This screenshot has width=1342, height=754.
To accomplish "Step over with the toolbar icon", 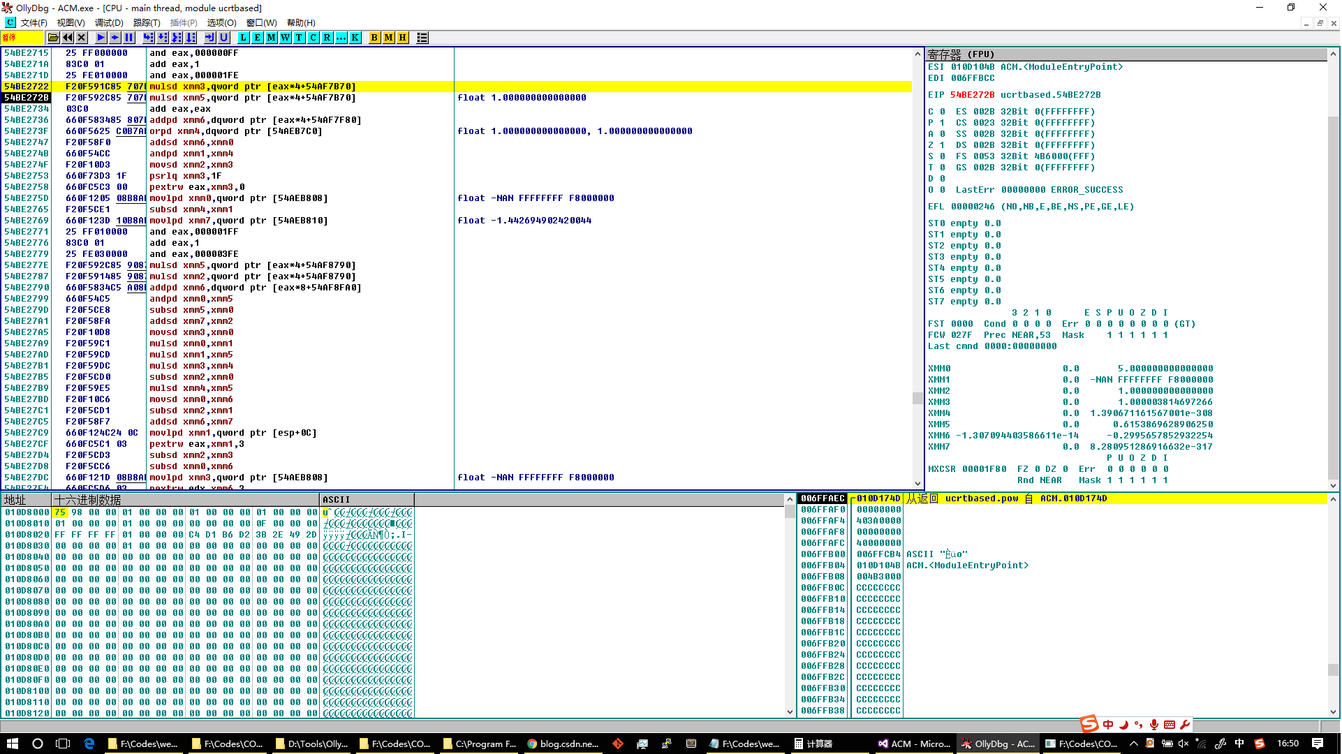I will tap(163, 38).
